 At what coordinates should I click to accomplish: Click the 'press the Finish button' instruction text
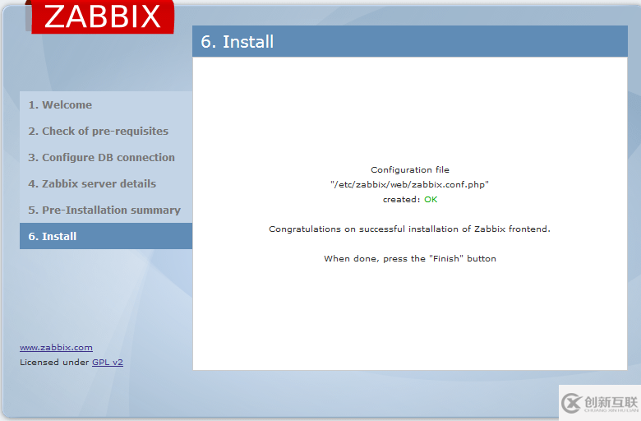pos(410,258)
